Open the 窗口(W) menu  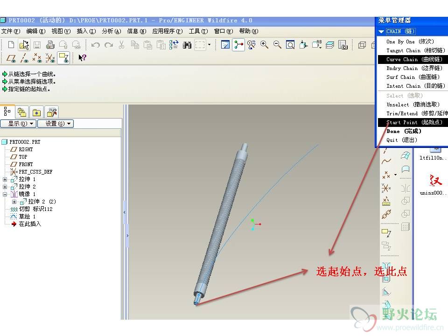tap(224, 31)
